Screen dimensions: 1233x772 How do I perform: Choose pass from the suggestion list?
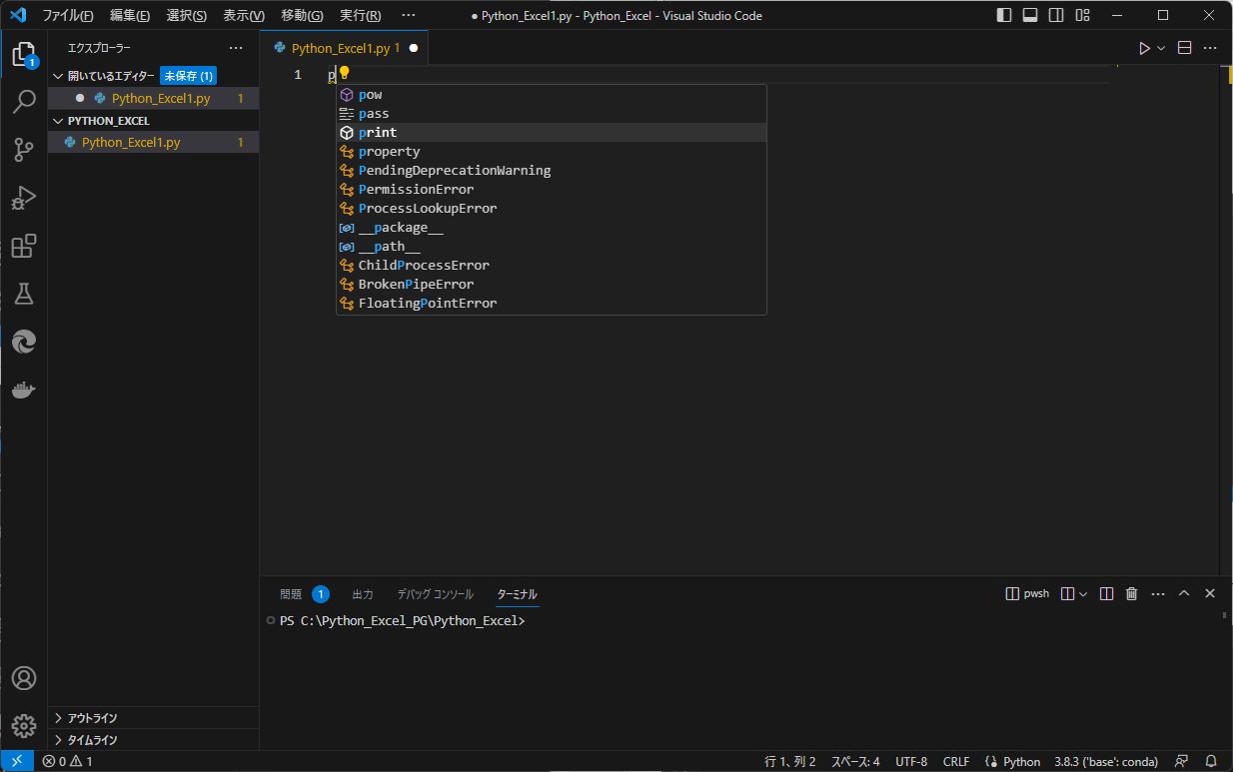tap(552, 114)
